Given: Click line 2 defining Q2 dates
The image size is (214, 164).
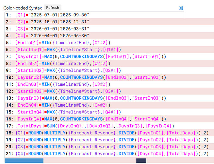Looking at the screenshot, I should pos(52,22).
